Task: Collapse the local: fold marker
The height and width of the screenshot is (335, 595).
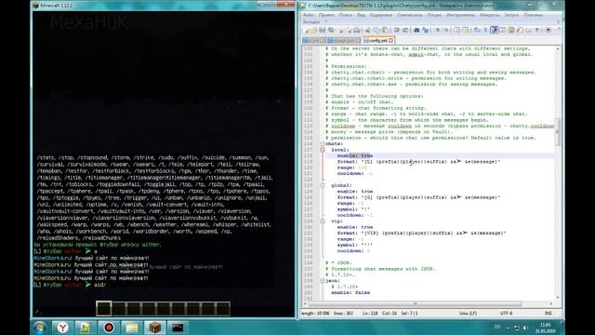Action: (323, 150)
